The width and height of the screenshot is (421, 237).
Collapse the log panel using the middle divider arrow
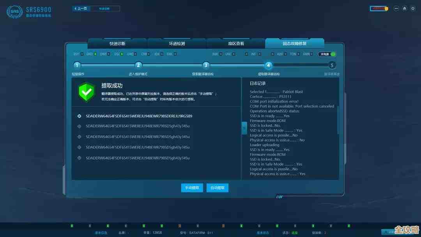point(244,128)
